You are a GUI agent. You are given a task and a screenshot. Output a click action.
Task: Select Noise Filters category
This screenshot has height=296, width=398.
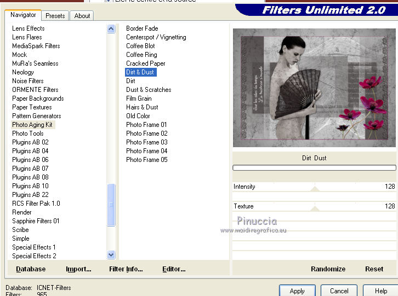click(x=28, y=81)
